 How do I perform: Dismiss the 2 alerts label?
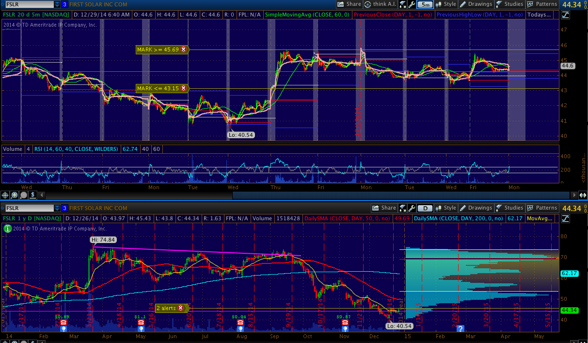tap(181, 308)
